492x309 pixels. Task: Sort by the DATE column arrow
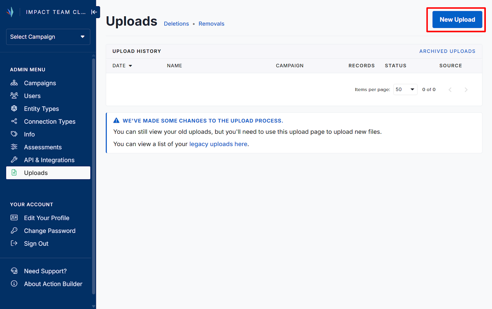point(130,66)
